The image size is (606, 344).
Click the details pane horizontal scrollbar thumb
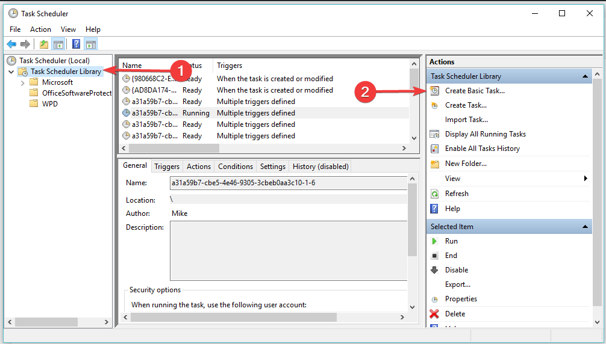pos(234,318)
